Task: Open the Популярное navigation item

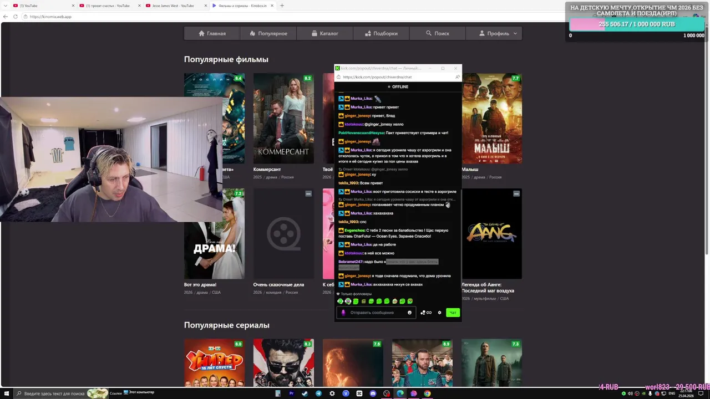Action: coord(268,33)
